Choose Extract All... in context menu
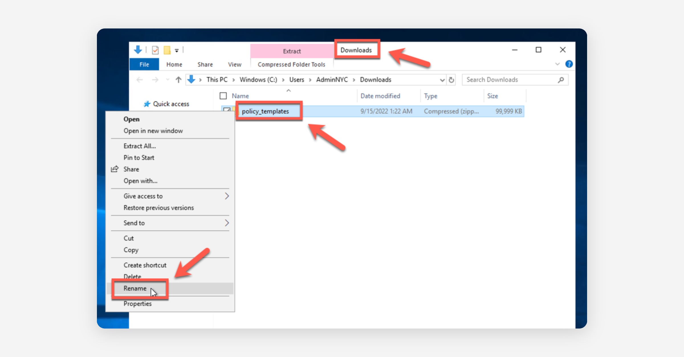Viewport: 684px width, 357px height. click(x=140, y=146)
